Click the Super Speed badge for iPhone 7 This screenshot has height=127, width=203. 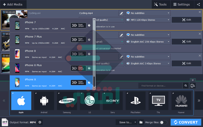[x=78, y=26]
